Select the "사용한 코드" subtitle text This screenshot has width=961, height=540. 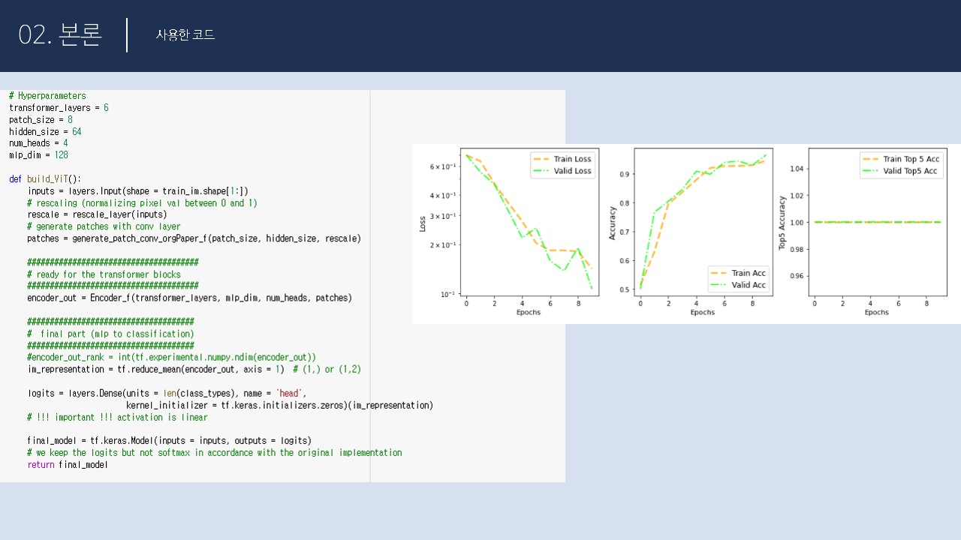click(x=185, y=35)
